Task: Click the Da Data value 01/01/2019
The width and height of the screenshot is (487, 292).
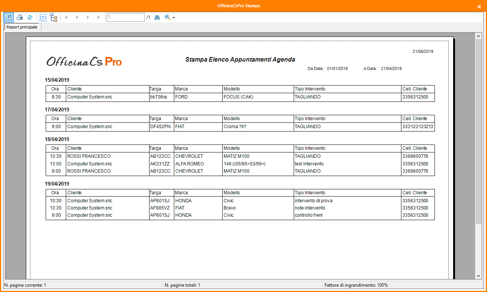Action: (337, 68)
